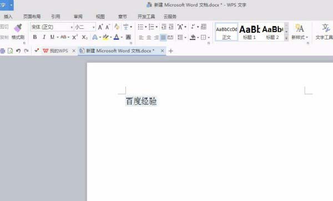Open the 审阅 ribbon tab
The height and width of the screenshot is (201, 333).
78,17
